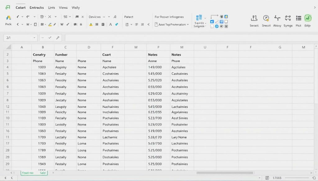Click the Symgs ribbon icon
Image resolution: width=318 pixels, height=181 pixels.
click(288, 18)
